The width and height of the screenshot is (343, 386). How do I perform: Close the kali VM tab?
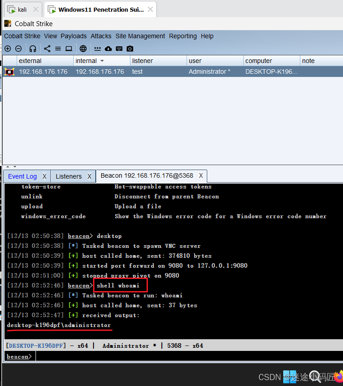[x=36, y=9]
